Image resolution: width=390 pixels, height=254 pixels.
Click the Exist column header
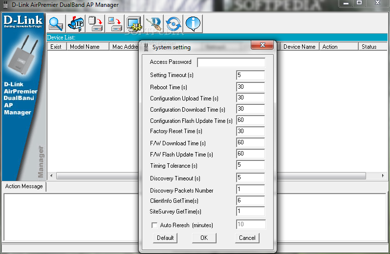point(57,47)
